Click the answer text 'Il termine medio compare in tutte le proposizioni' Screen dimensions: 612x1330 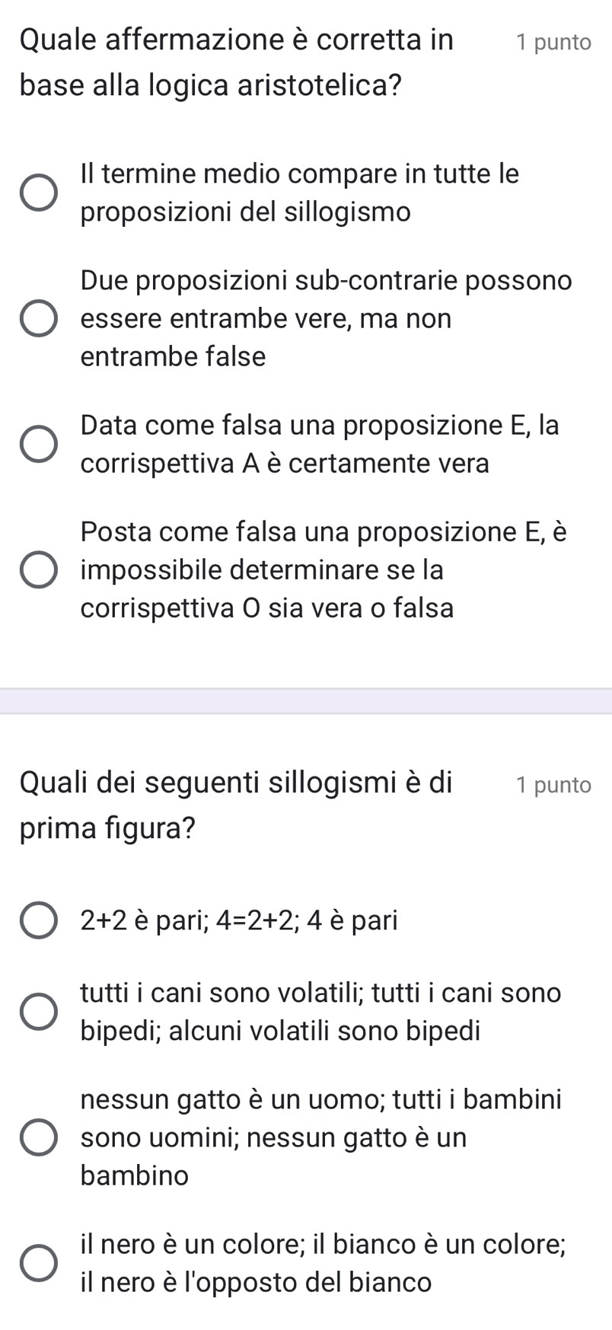(299, 193)
